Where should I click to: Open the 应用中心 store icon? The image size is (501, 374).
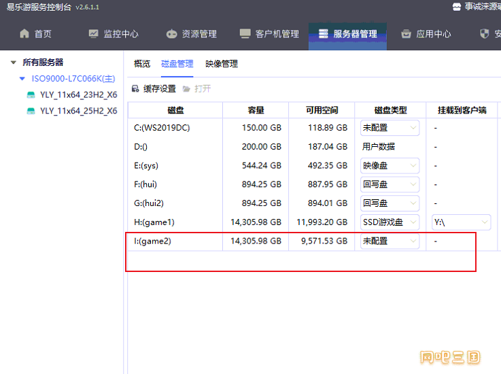406,33
